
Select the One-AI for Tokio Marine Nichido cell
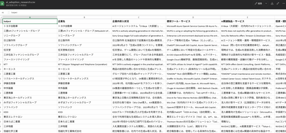pos(193,98)
